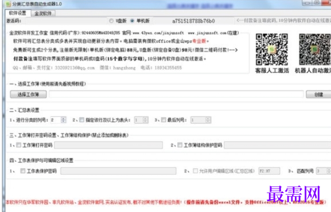Screen dimensions: 331x212
Task: Click the 机器人自动激活 QR code
Action: point(315,50)
